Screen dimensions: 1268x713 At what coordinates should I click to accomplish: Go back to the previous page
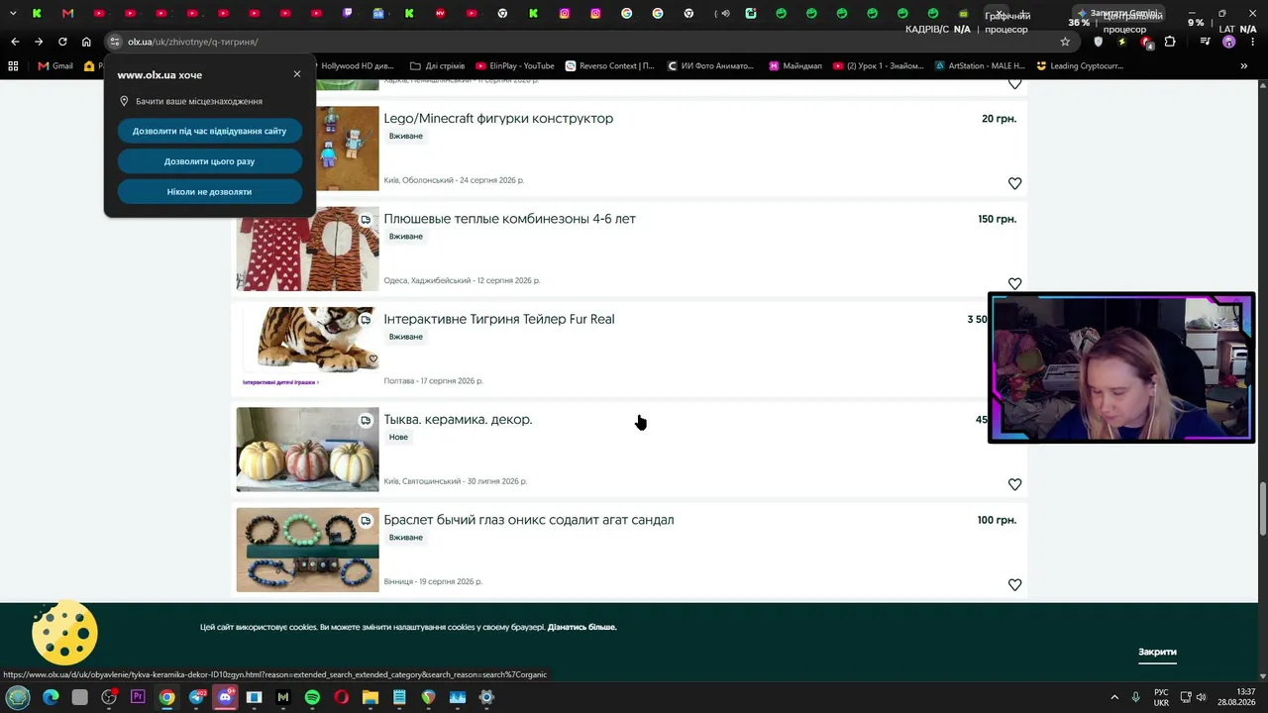[x=15, y=42]
